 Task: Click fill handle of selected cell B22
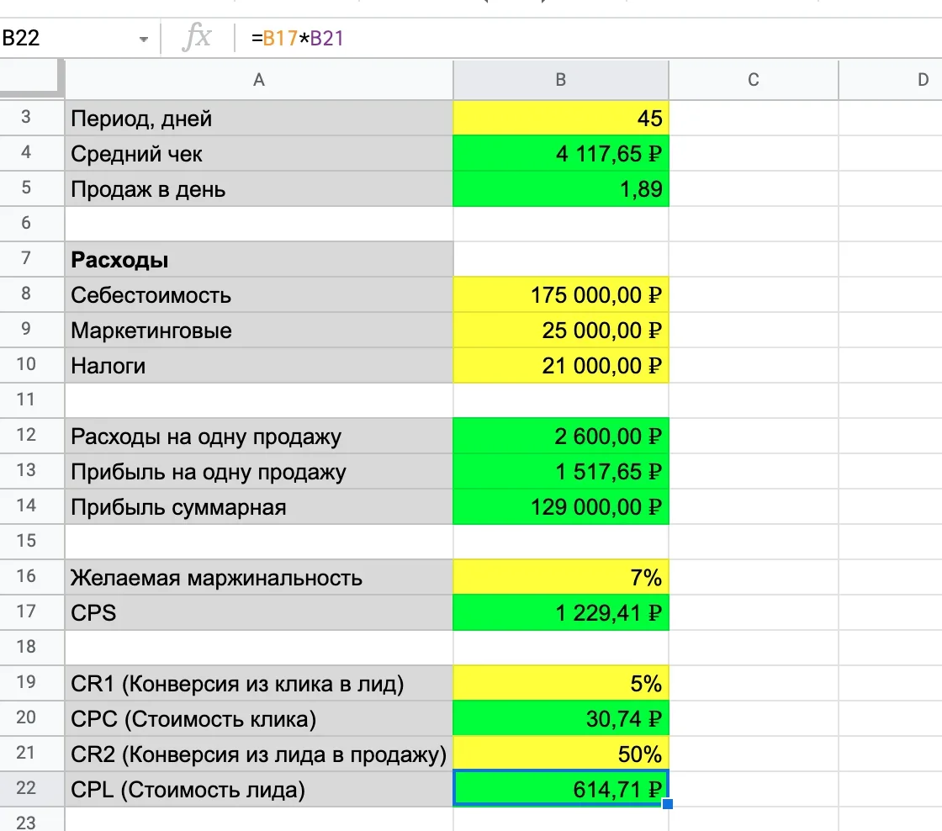pyautogui.click(x=668, y=805)
